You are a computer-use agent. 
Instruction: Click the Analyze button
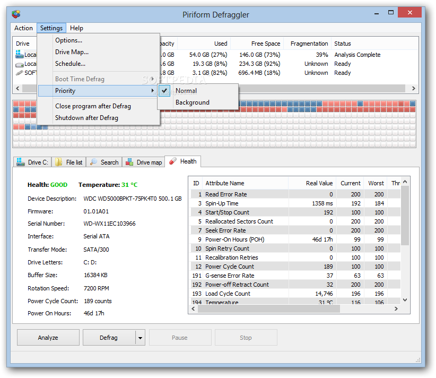point(48,338)
